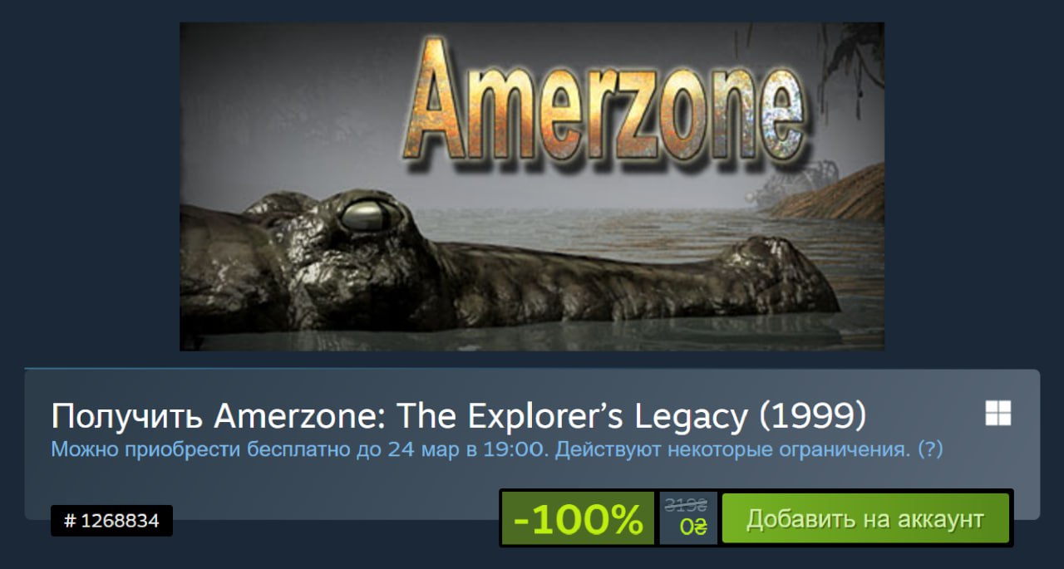Add the game via Добавить на аккаунт
This screenshot has height=569, width=1064.
pyautogui.click(x=865, y=519)
